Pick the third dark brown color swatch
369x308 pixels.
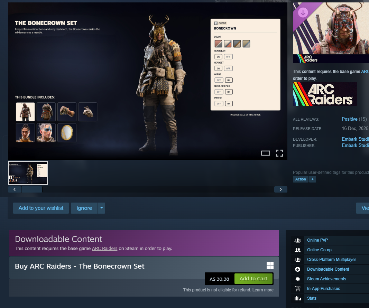[237, 44]
